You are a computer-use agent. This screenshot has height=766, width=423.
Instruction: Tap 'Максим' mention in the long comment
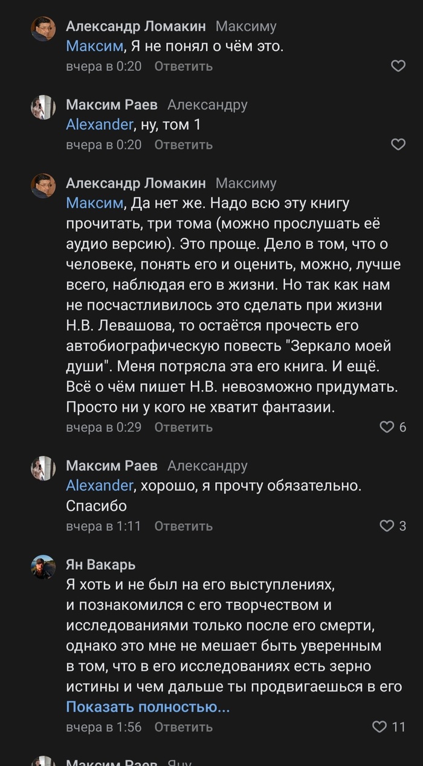point(94,203)
